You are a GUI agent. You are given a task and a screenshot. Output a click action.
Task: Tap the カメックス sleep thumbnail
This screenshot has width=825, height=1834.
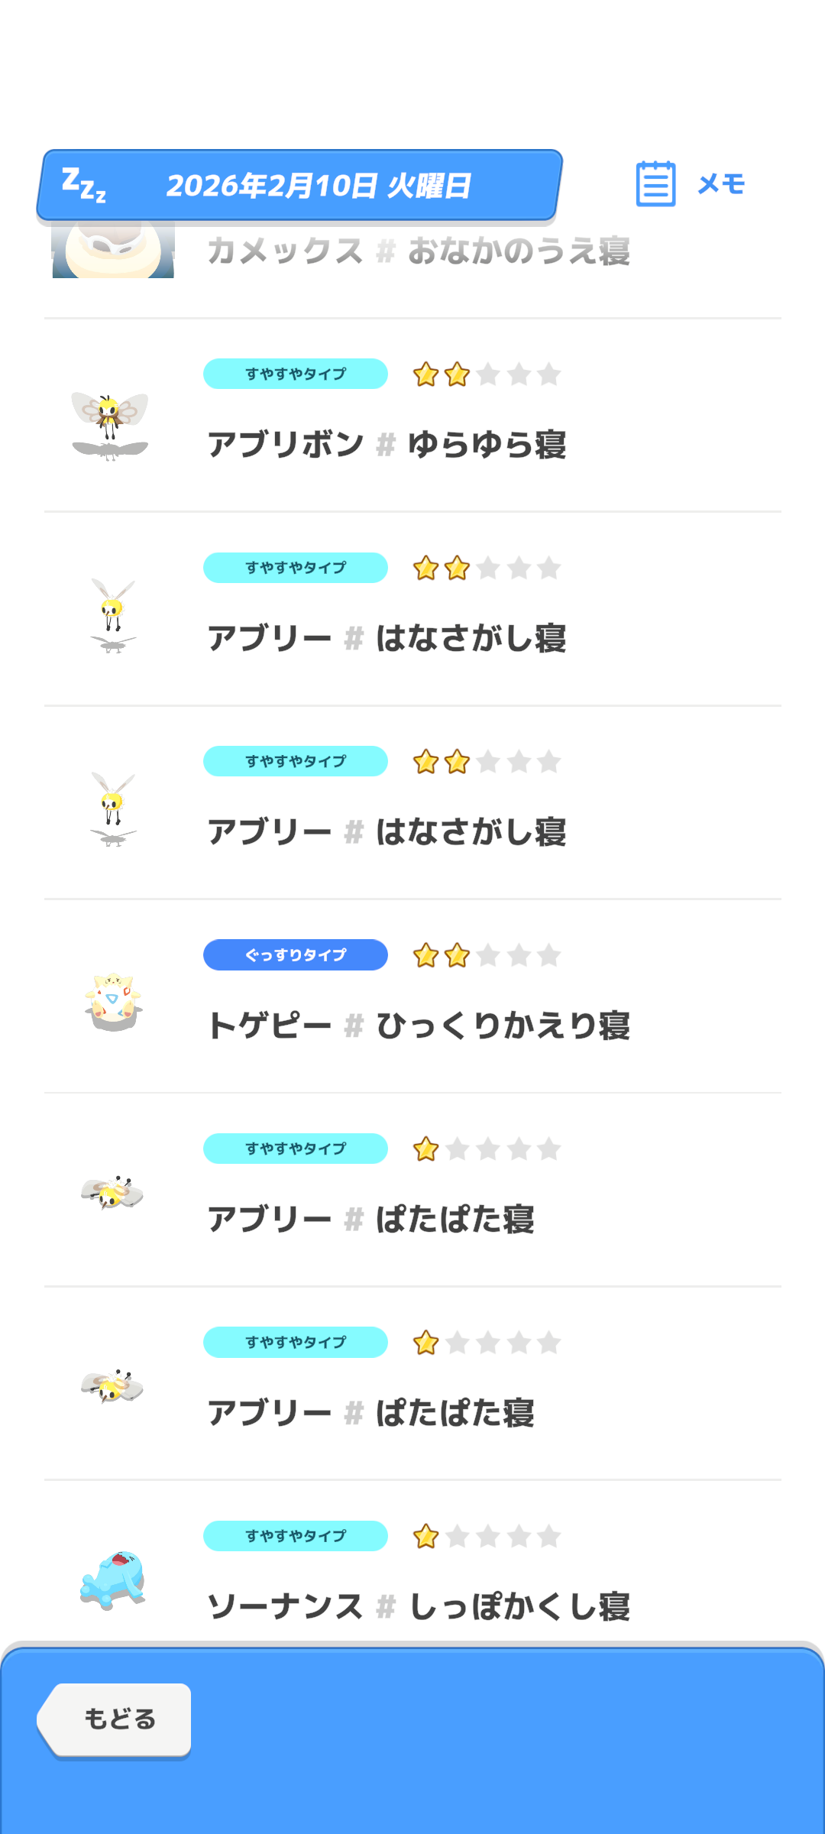113,251
